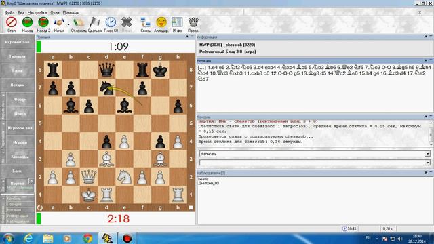Click the MWP (3076) - chessrob game title
Image resolution: width=434 pixels, height=244 pixels.
[x=227, y=45]
